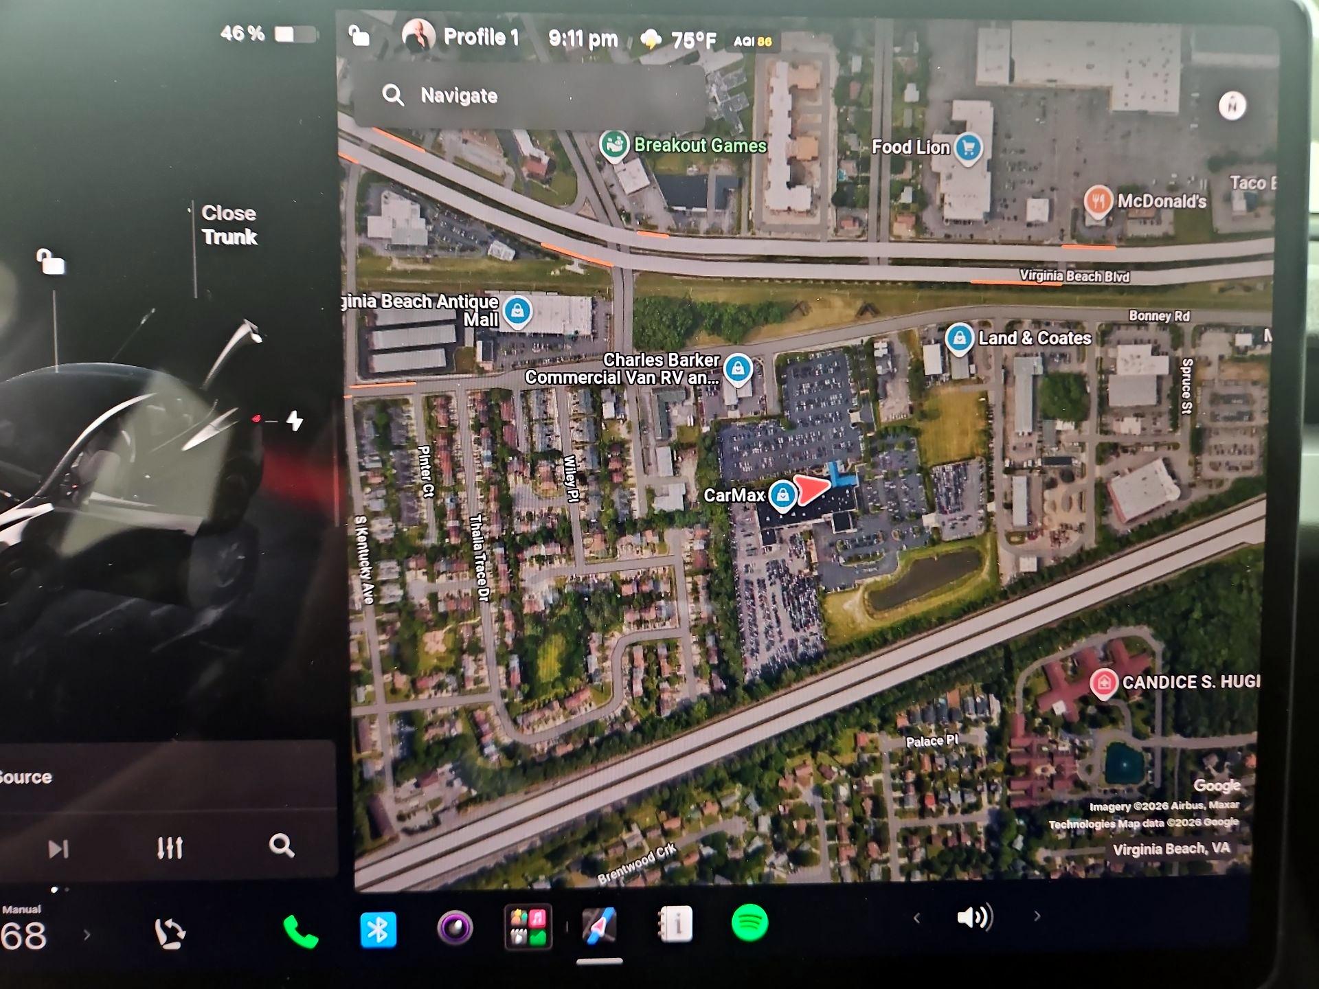
Task: Tap the S Kentucky Ave street label
Action: [364, 560]
